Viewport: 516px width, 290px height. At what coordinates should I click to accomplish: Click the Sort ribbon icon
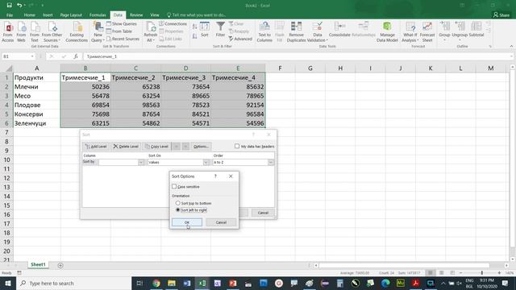coord(205,30)
